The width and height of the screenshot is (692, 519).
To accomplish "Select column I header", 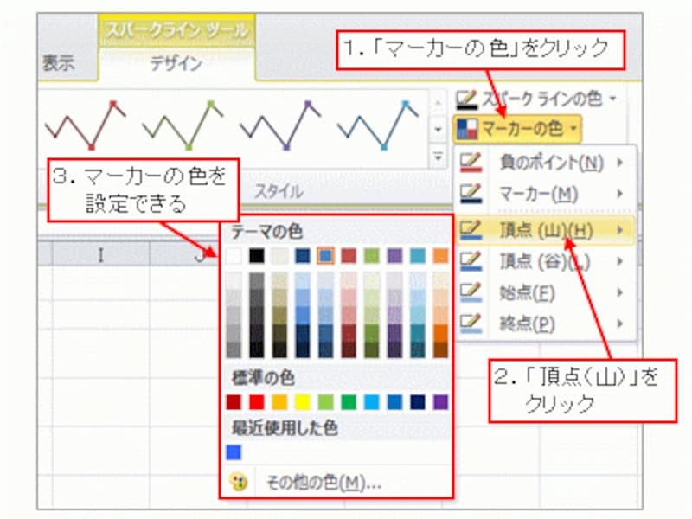I will click(101, 254).
